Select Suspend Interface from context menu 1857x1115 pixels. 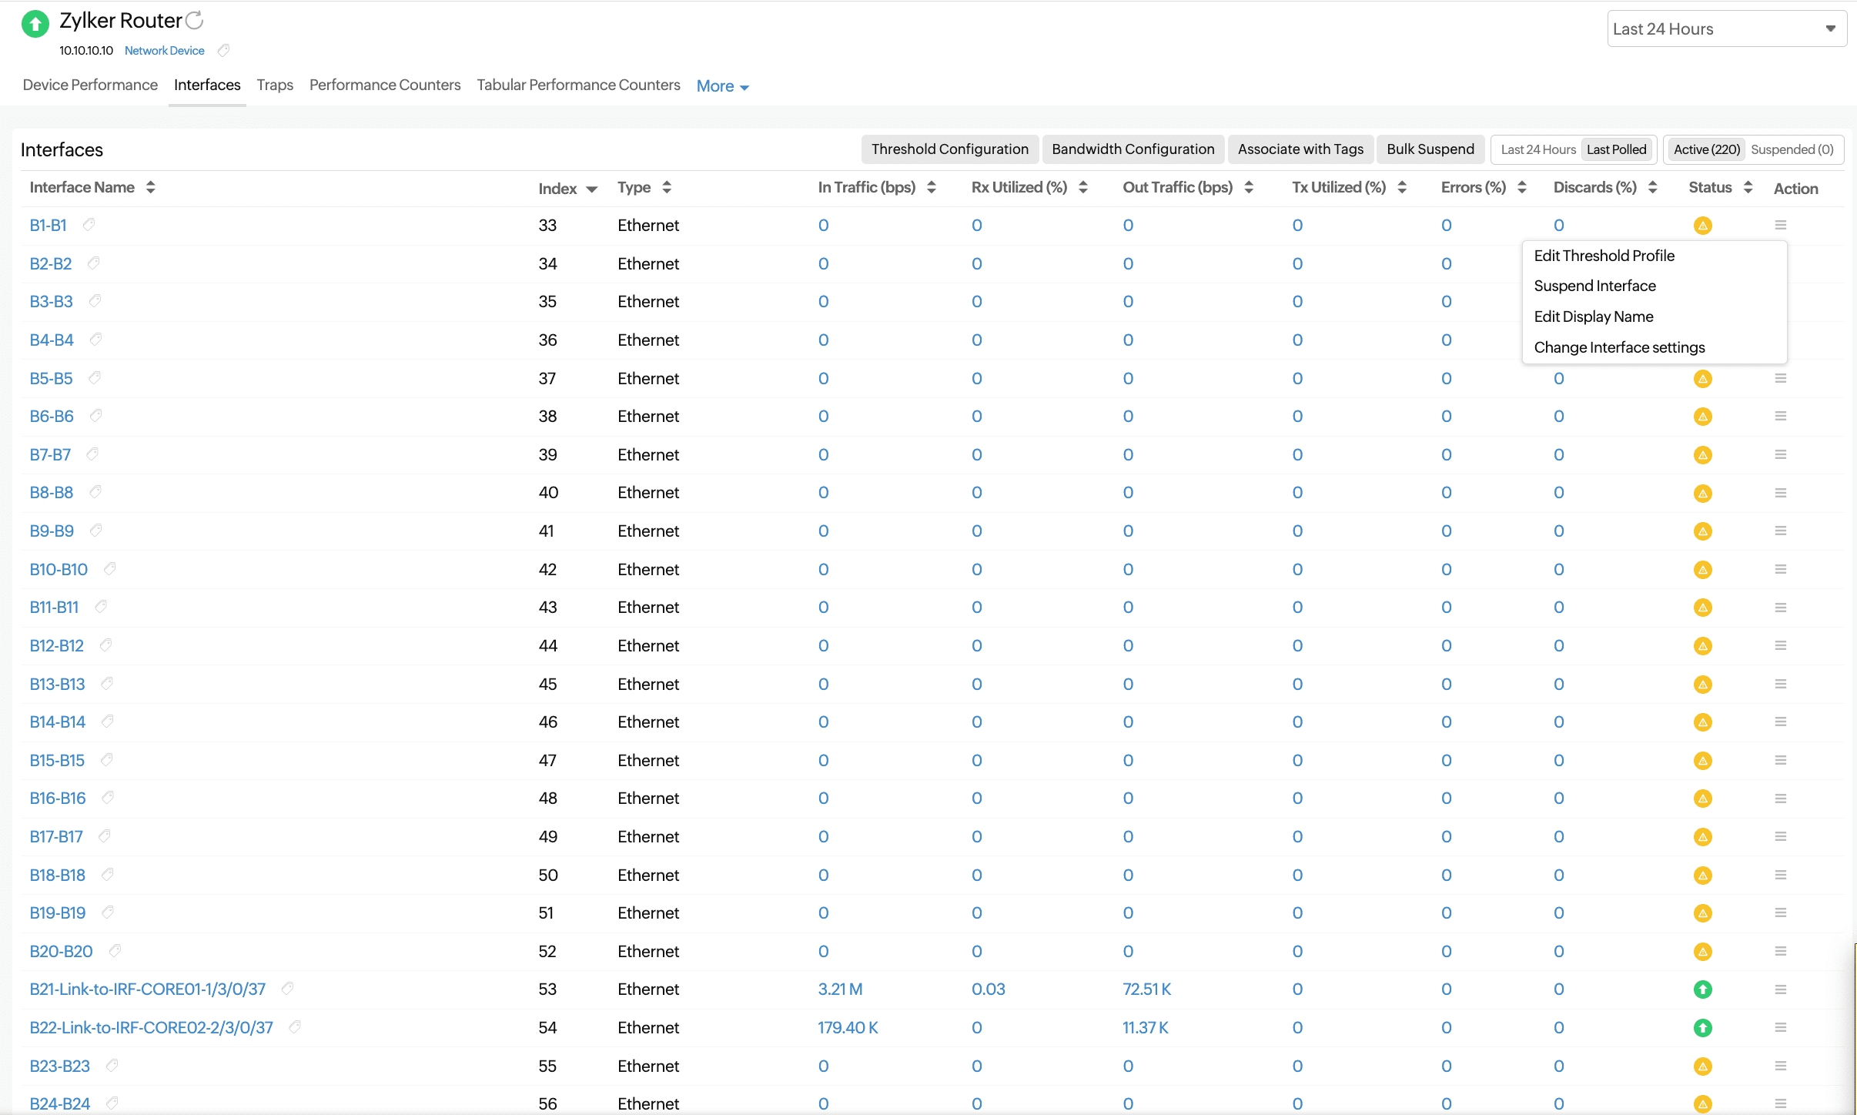point(1594,286)
